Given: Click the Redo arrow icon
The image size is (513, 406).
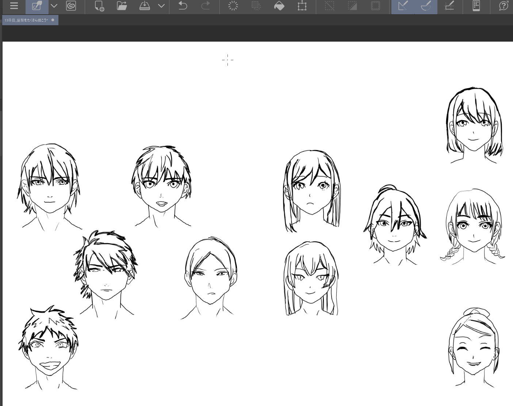Looking at the screenshot, I should (206, 6).
